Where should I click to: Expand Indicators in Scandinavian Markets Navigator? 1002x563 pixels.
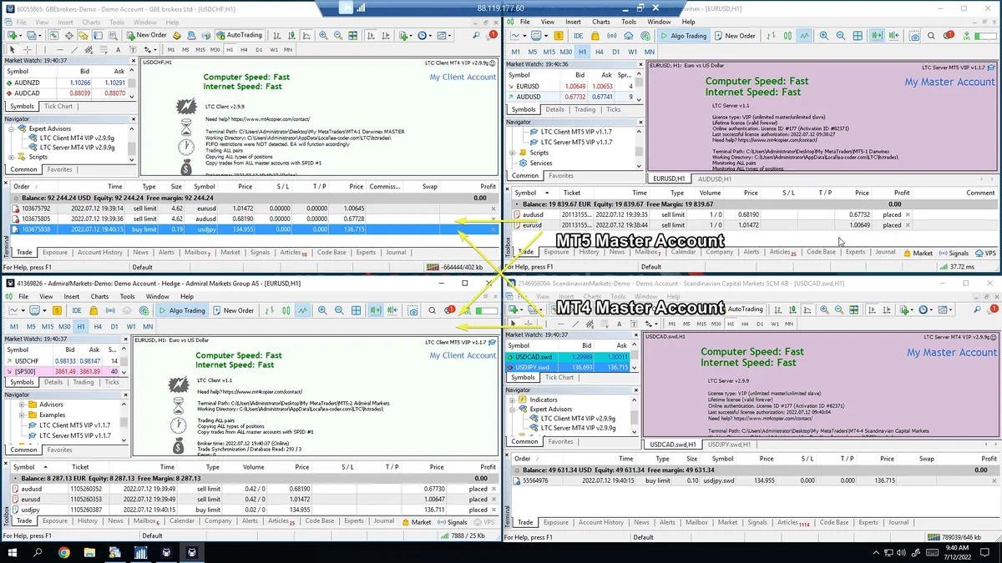pos(513,400)
